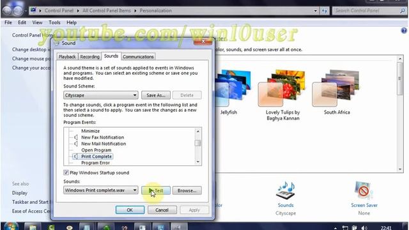Click themes pane scrollbar up arrow
The height and width of the screenshot is (230, 409).
pos(400,59)
